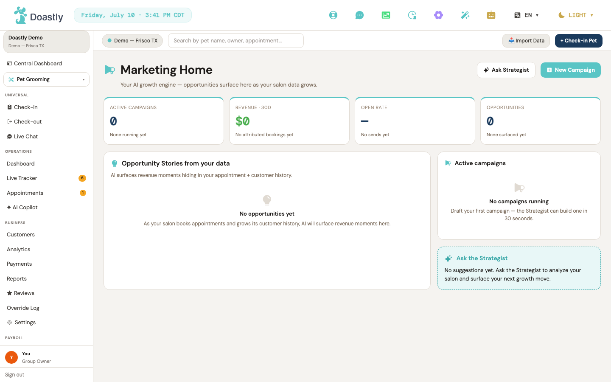Click the You Group Owner profile
The image size is (611, 382).
click(46, 357)
